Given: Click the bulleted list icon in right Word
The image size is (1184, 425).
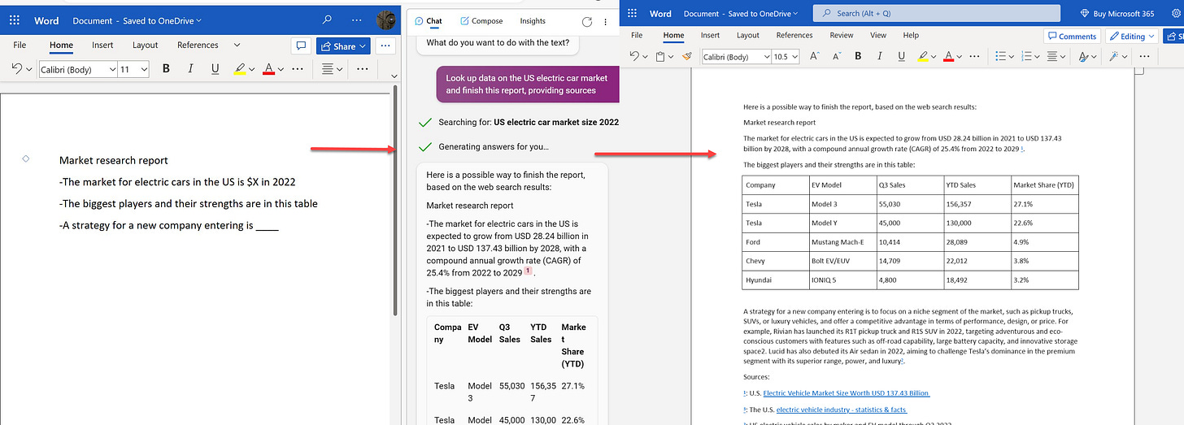Looking at the screenshot, I should pyautogui.click(x=1001, y=56).
